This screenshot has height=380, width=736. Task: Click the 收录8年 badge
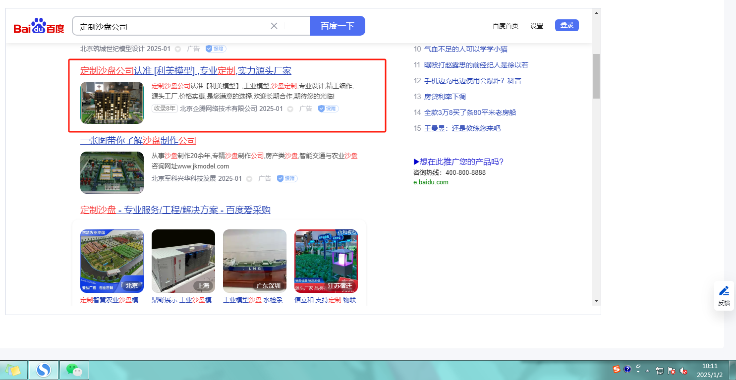[165, 109]
